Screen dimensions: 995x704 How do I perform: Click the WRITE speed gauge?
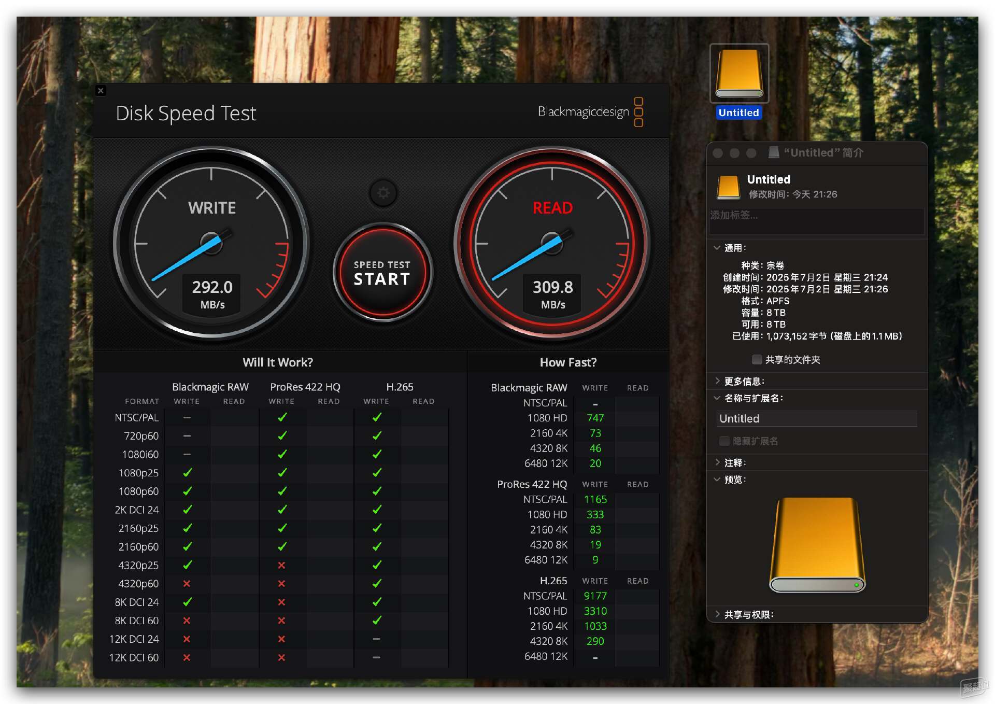click(x=211, y=243)
